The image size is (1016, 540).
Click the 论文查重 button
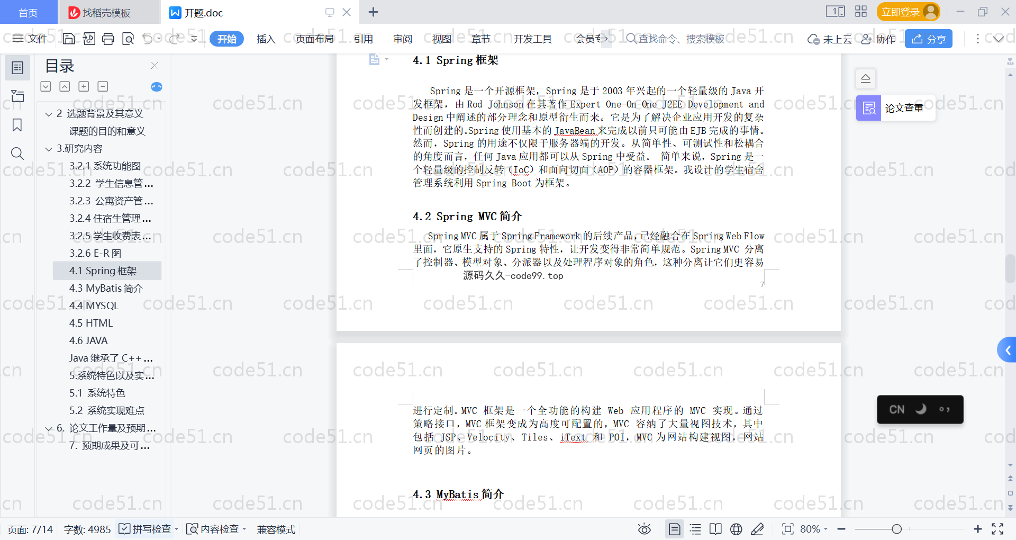pos(895,108)
